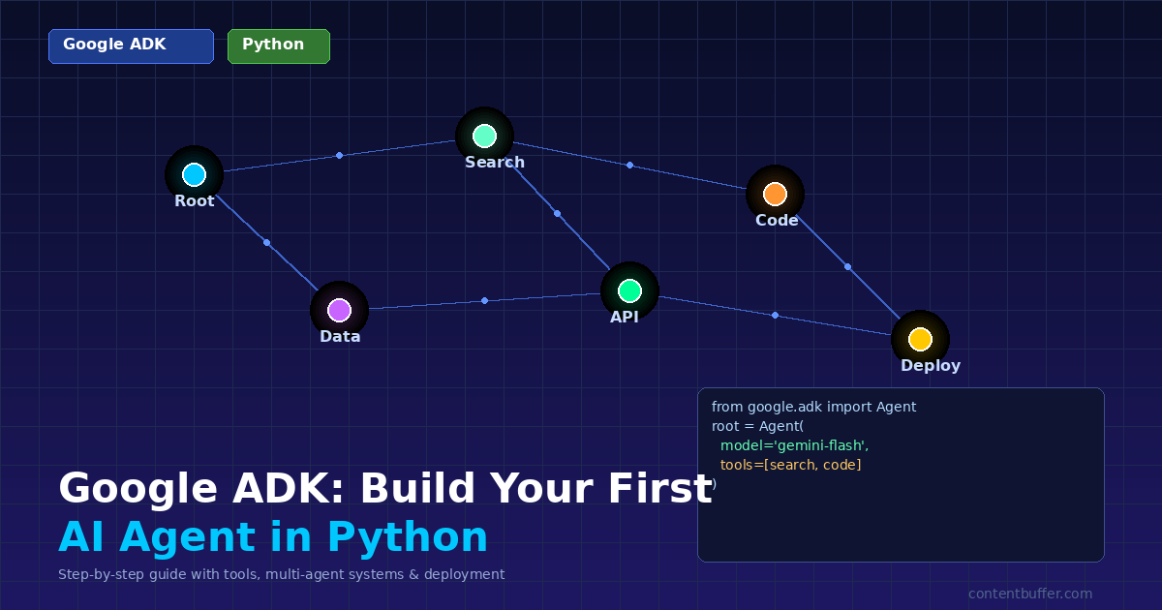1162x610 pixels.
Task: Click the connector dot between Root and Data
Action: pos(266,242)
